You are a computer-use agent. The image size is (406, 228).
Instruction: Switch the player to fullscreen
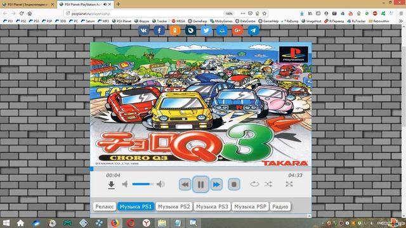289,184
